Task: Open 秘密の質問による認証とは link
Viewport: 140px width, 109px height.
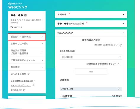Action: (x=22, y=81)
